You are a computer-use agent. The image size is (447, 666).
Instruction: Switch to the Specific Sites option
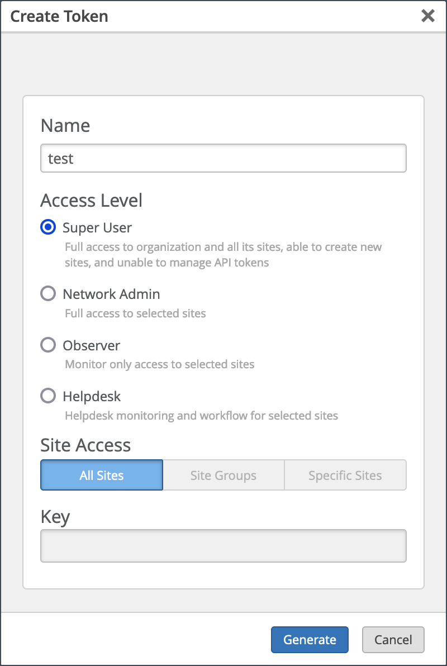pyautogui.click(x=345, y=475)
